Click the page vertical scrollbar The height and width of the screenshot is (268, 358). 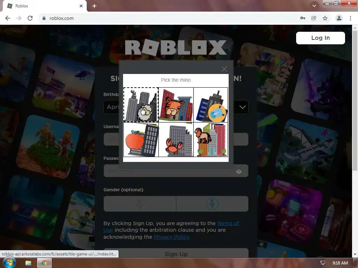tap(355, 100)
